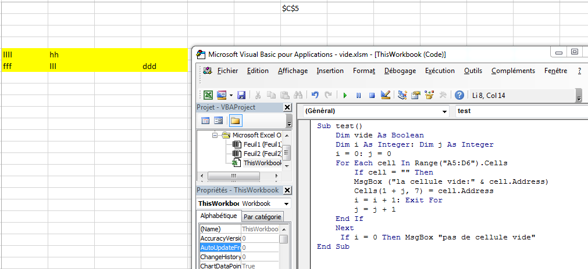Select the ChangeHistoryDuration property row
This screenshot has height=269, width=588.
click(239, 257)
